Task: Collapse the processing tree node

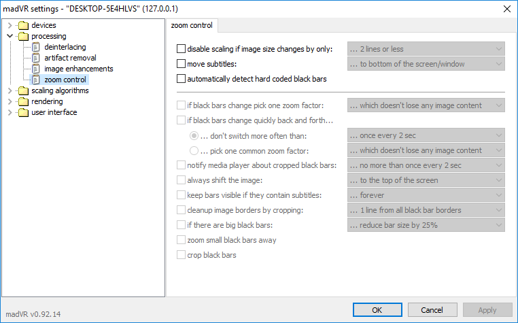Action: tap(10, 36)
